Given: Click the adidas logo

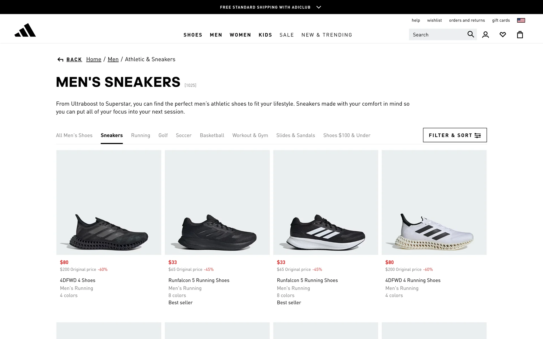Looking at the screenshot, I should coord(25,30).
